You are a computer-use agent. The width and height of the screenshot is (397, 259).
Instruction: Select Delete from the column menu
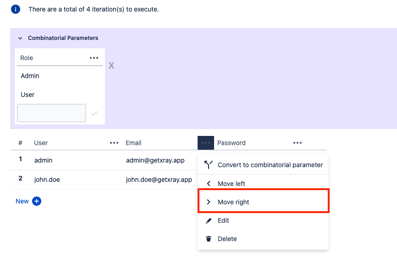(263, 239)
